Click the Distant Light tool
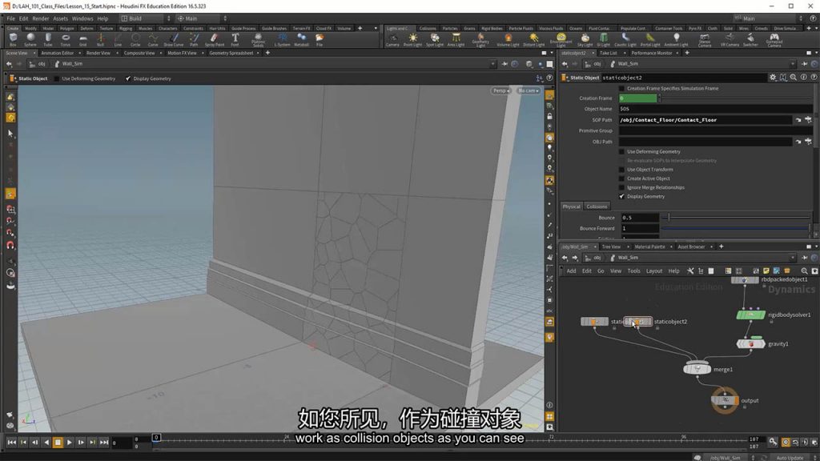The height and width of the screenshot is (461, 820). 534,40
